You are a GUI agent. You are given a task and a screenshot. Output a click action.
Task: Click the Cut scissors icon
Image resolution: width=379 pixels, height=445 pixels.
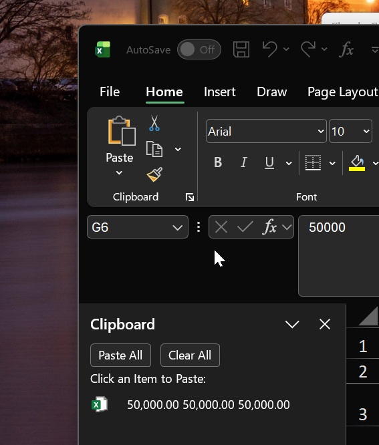click(154, 123)
